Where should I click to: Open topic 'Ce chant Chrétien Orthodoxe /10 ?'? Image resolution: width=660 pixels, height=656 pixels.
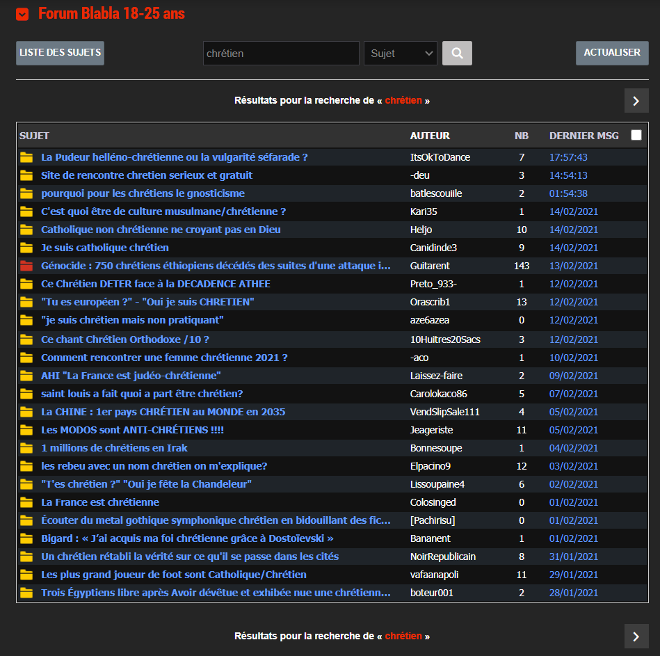click(x=125, y=339)
